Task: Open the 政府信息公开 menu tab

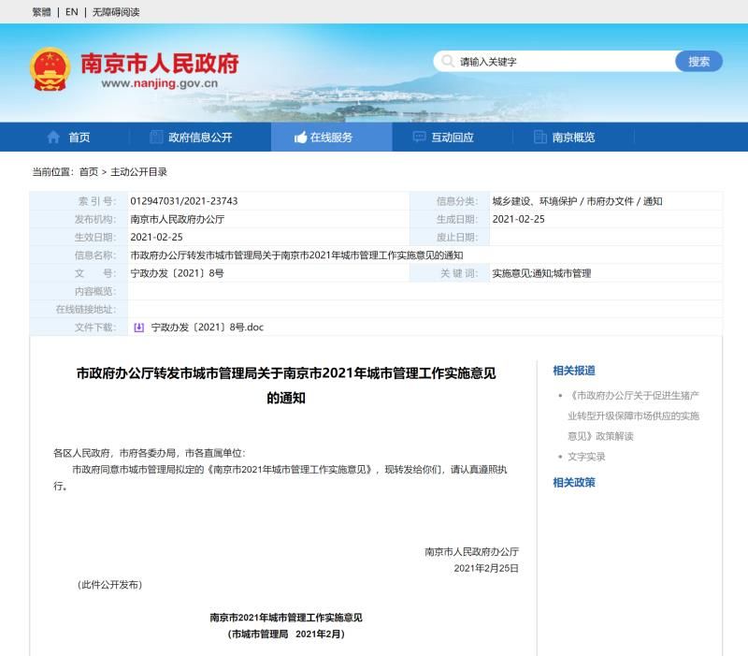Action: (200, 137)
